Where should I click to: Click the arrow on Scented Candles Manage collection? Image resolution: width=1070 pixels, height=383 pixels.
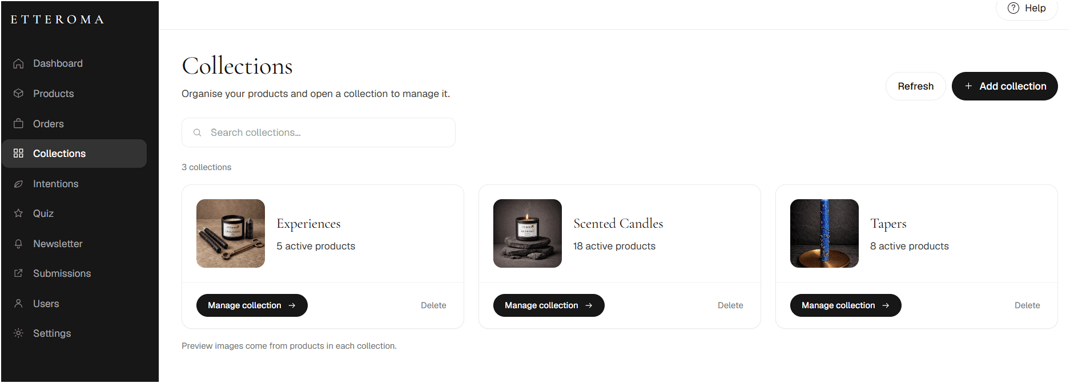tap(589, 305)
